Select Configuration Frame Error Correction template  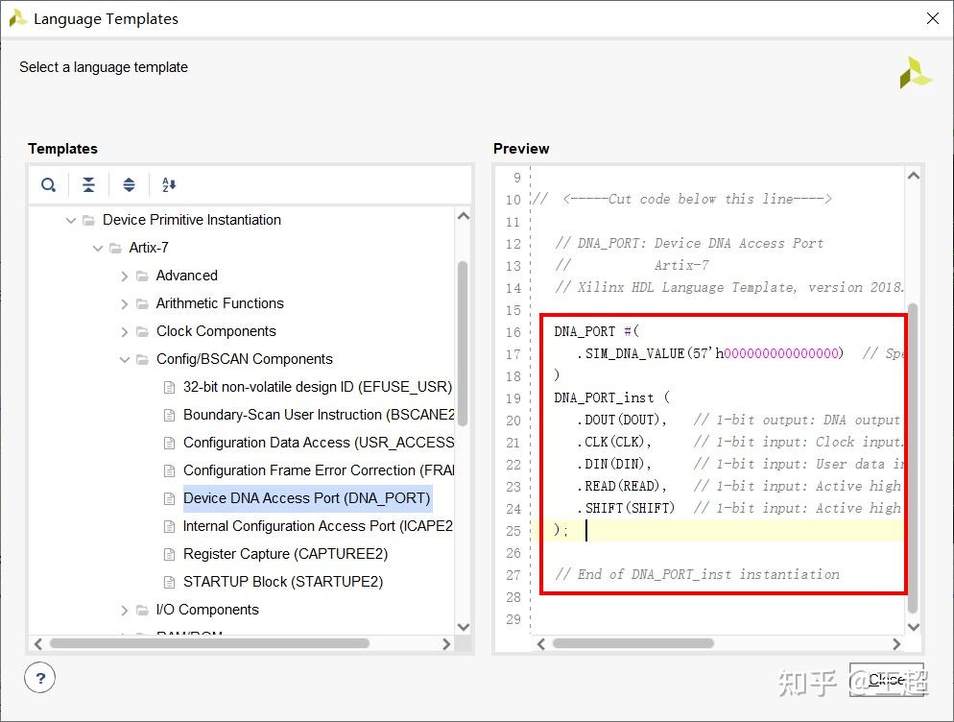319,470
